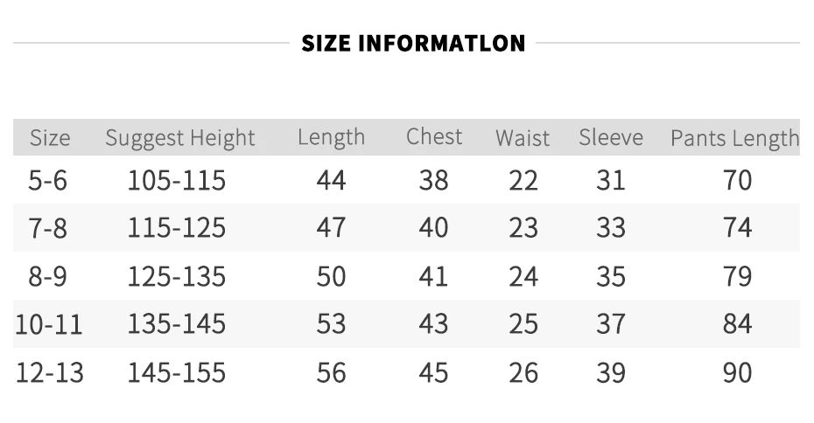
Task: Click sleeve value 37
Action: [611, 324]
